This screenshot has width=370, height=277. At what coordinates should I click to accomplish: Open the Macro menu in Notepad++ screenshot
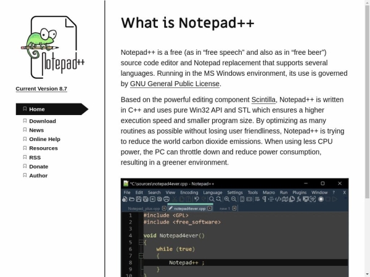(x=269, y=193)
